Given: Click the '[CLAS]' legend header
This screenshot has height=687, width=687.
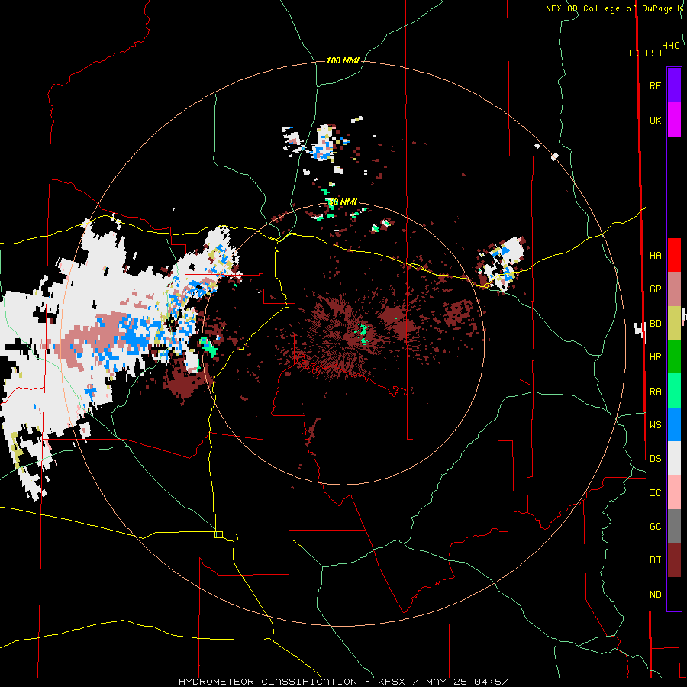Looking at the screenshot, I should tap(645, 53).
